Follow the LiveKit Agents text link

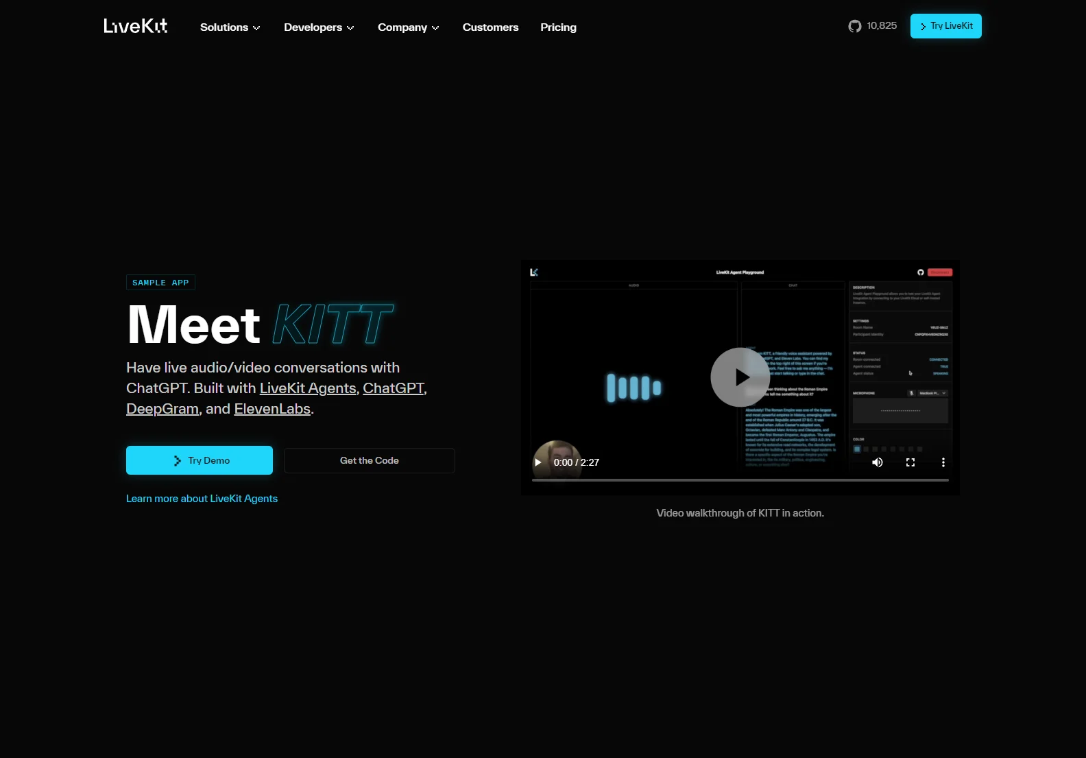(x=308, y=388)
